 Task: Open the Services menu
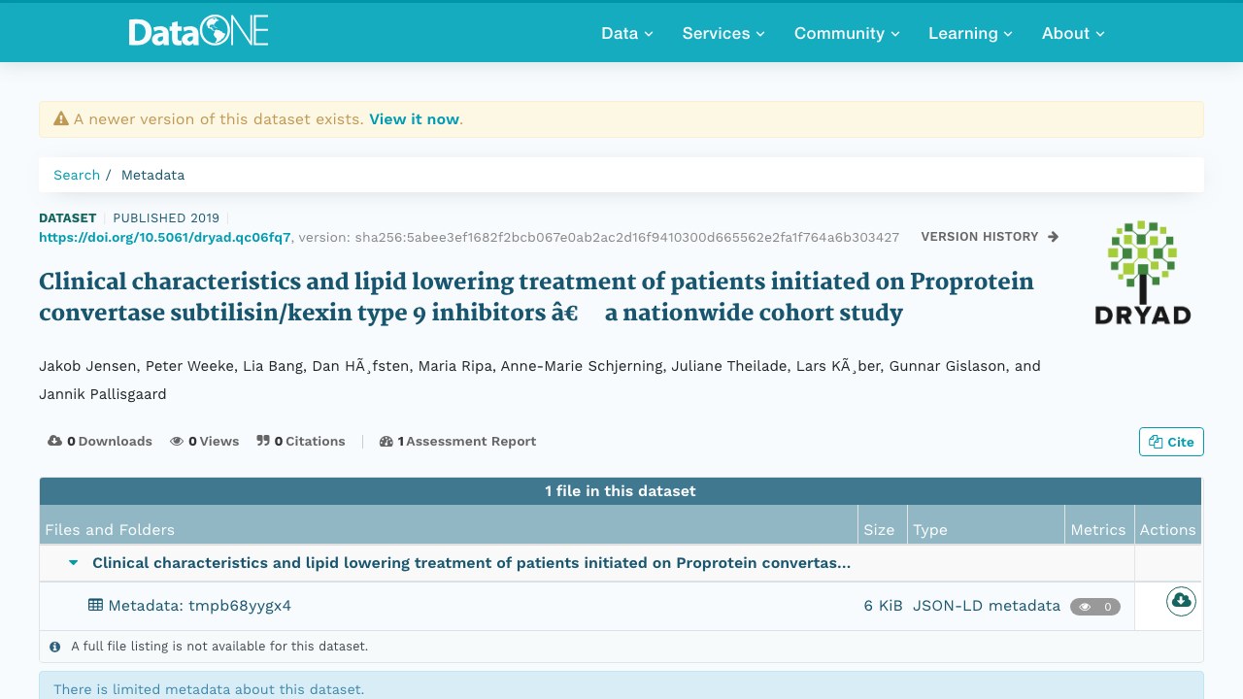click(723, 33)
